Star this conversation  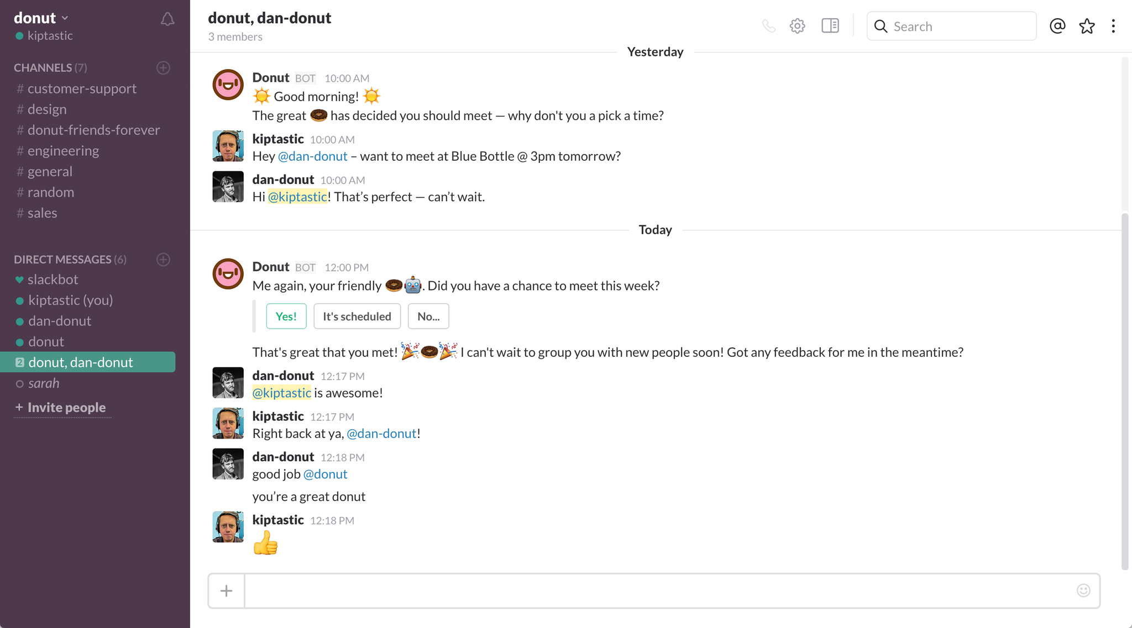point(1087,26)
